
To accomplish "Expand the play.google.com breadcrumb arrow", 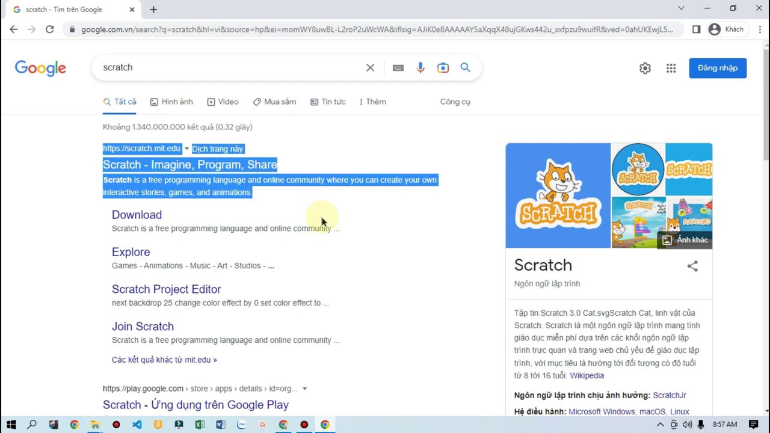I will tap(304, 388).
